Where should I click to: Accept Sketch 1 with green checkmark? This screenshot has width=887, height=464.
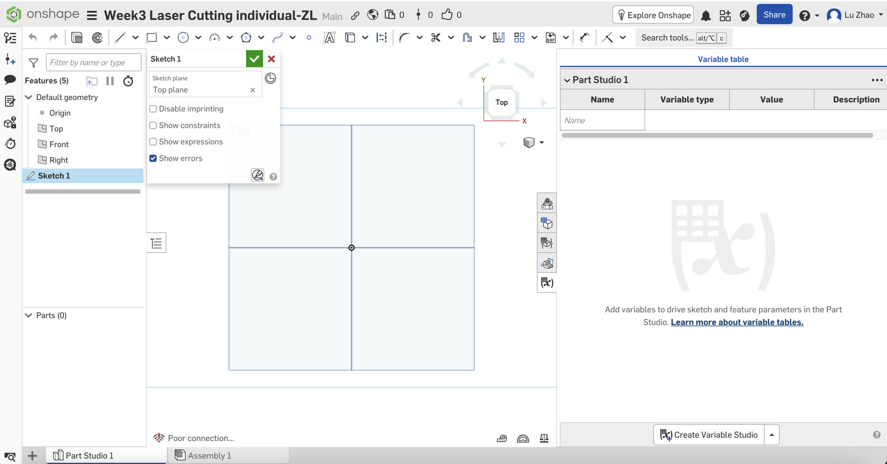point(254,59)
